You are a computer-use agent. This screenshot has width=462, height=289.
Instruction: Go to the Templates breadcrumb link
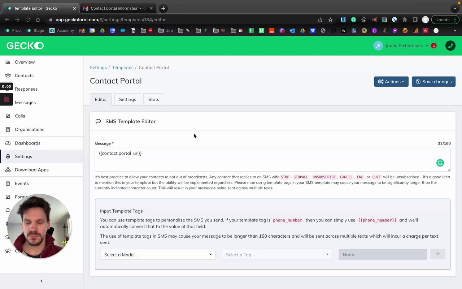123,68
